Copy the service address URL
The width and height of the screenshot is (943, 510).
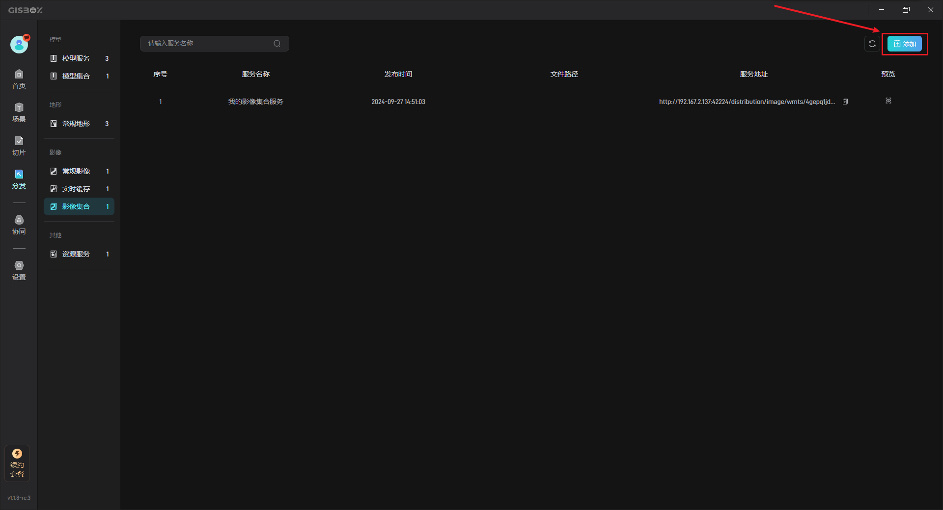tap(845, 102)
